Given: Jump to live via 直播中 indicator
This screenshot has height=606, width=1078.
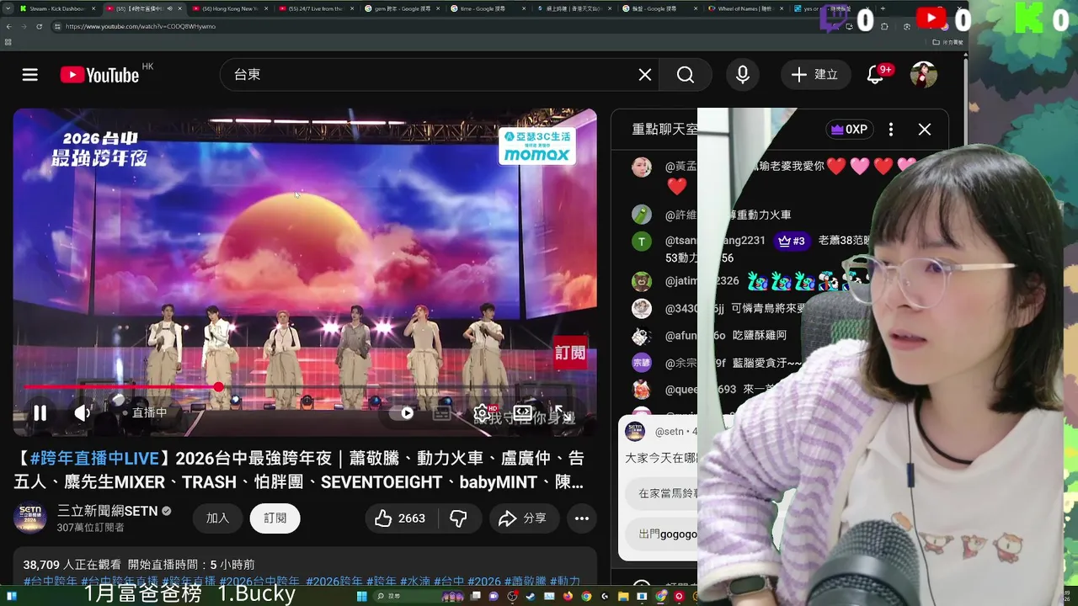Looking at the screenshot, I should [x=145, y=413].
